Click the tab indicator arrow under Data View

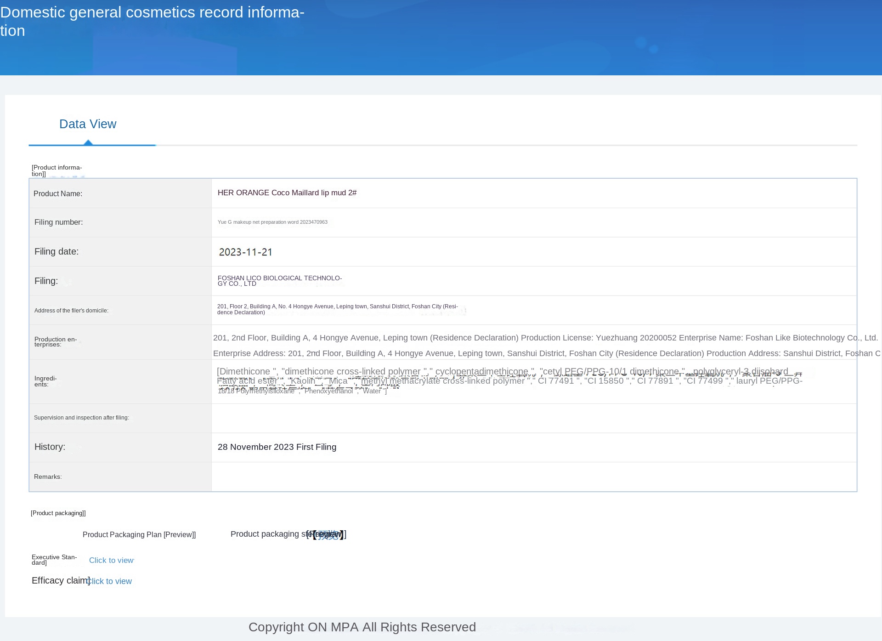click(x=88, y=143)
